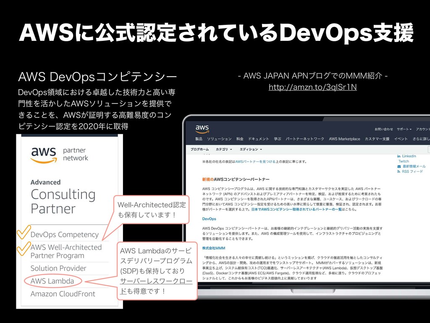Viewport: 430px width, 323px height.
Task: Open the コンピテンシー取得パートナーの一覧 link
Action: (296, 209)
